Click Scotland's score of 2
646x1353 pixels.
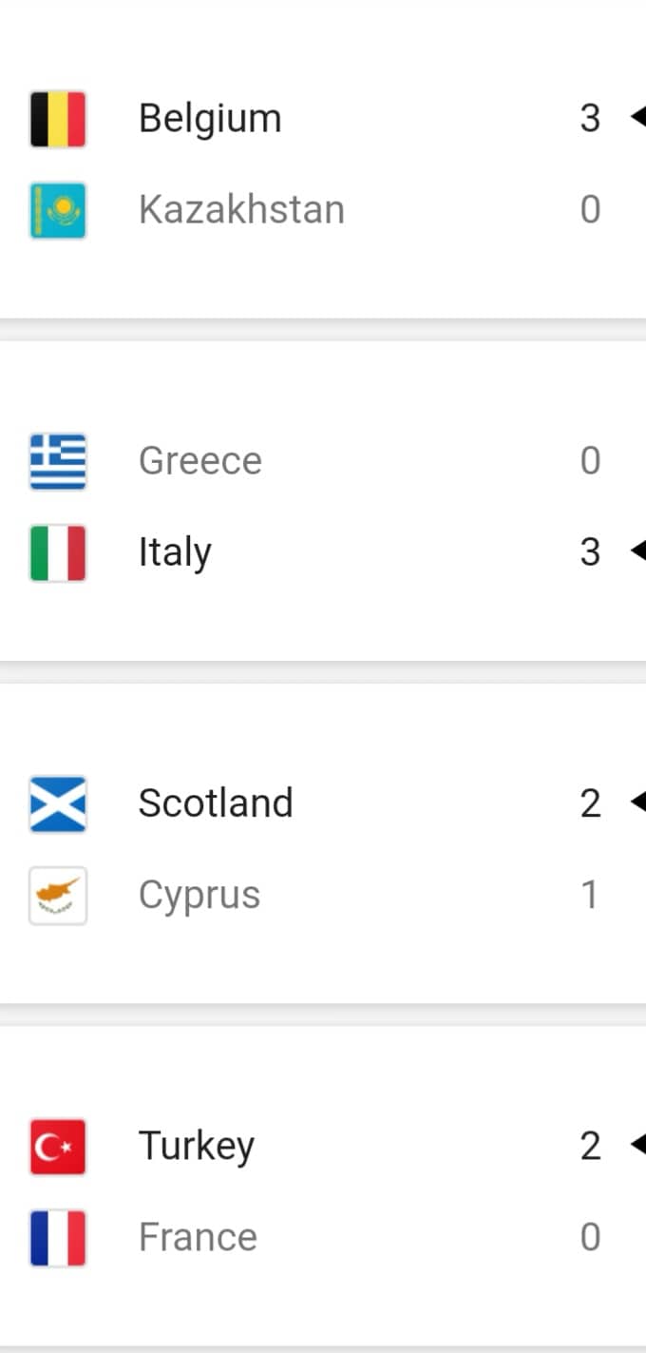590,803
